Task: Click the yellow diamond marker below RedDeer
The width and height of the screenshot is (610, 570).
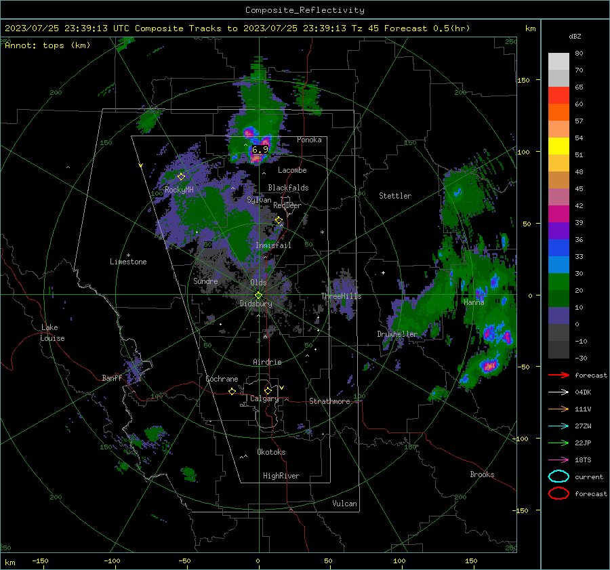Action: point(279,220)
